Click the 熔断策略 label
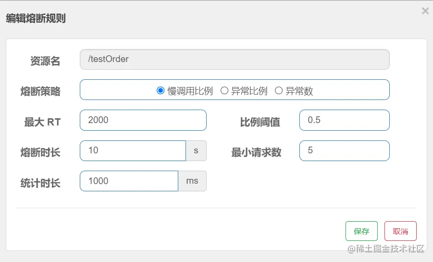The width and height of the screenshot is (433, 262). click(40, 91)
